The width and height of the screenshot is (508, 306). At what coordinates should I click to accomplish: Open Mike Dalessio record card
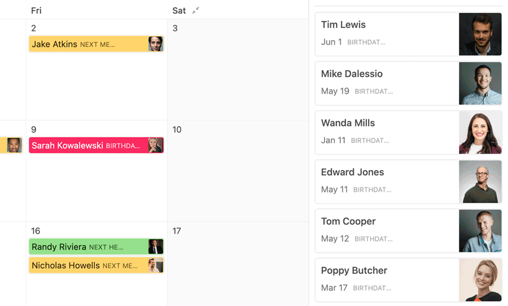[387, 83]
